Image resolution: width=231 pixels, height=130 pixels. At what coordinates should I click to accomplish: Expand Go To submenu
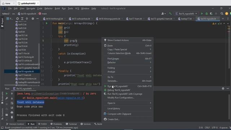128,77
